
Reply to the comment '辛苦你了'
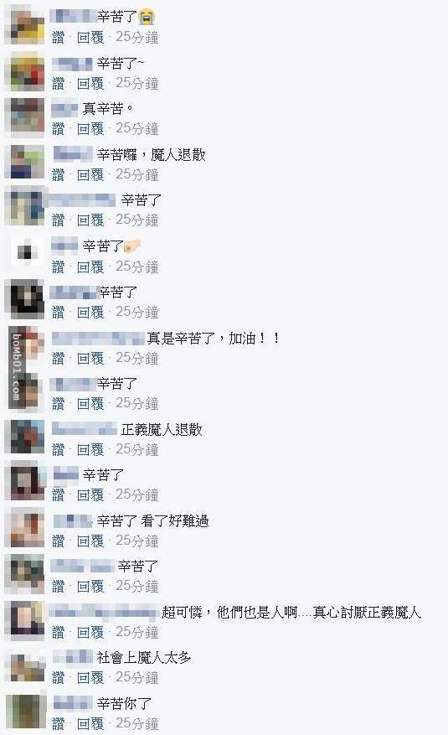(90, 723)
